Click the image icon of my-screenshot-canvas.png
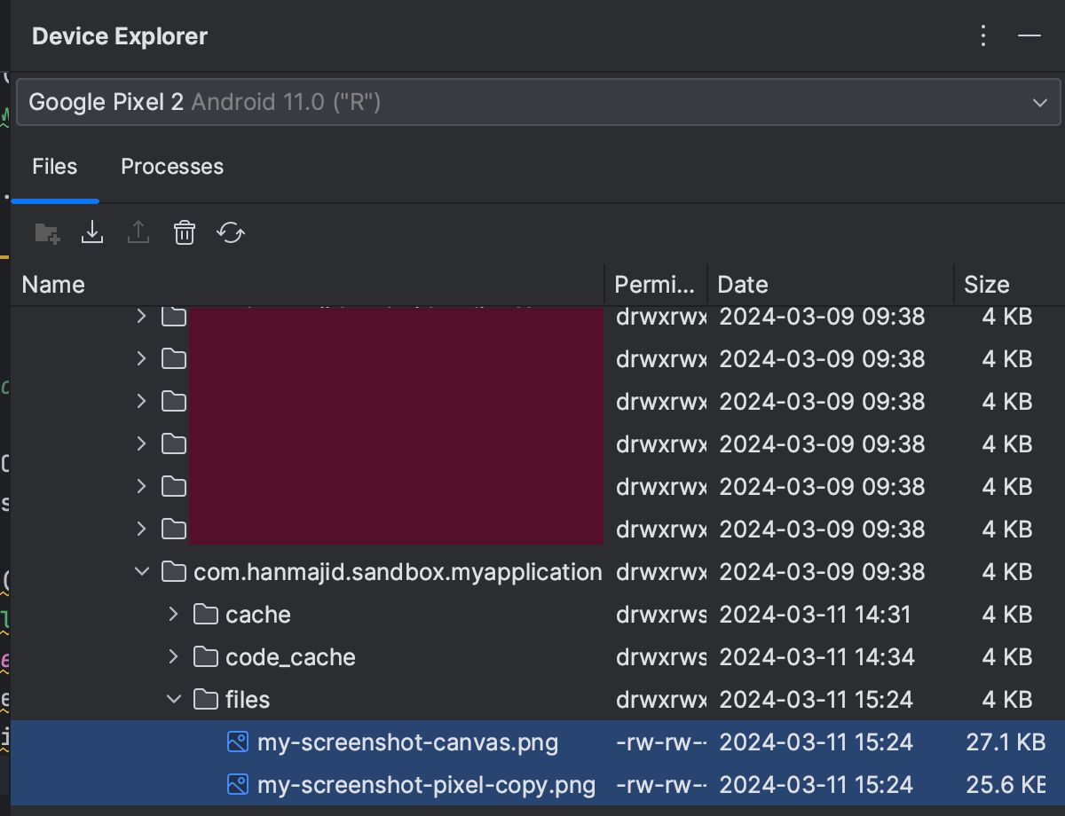The width and height of the screenshot is (1065, 816). click(x=238, y=741)
